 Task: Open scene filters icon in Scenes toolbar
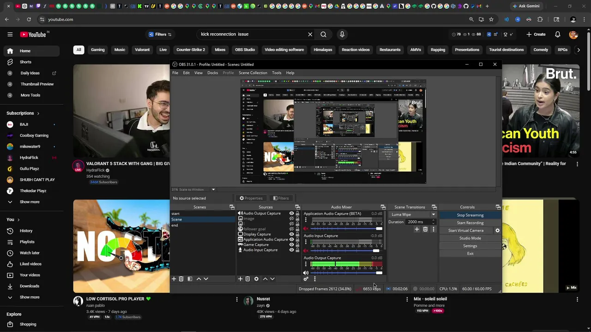(190, 279)
